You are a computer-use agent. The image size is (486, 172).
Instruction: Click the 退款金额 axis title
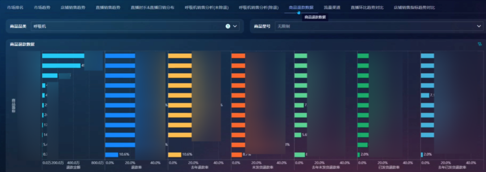click(73, 167)
